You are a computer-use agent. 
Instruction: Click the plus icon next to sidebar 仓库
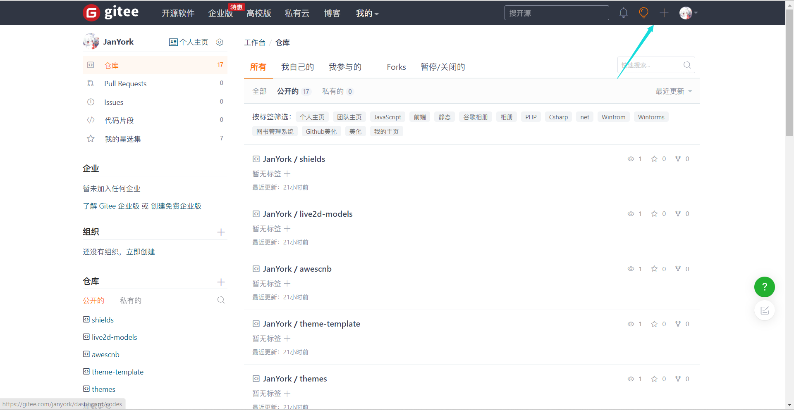pos(221,282)
